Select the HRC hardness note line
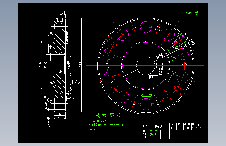The width and height of the screenshot is (226, 146). (x=107, y=125)
